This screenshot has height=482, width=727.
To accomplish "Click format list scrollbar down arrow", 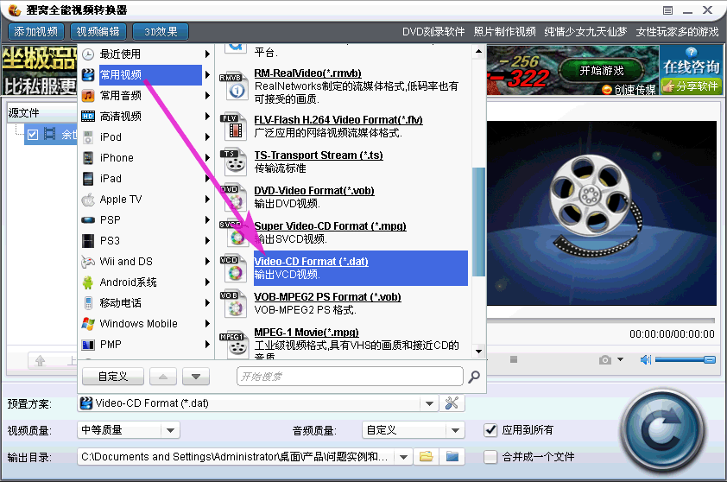I will click(x=478, y=352).
